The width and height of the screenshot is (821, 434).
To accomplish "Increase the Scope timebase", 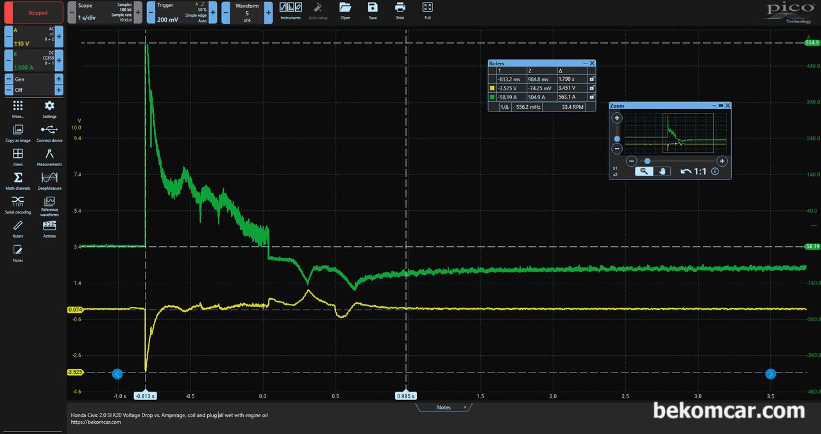I will [x=138, y=12].
